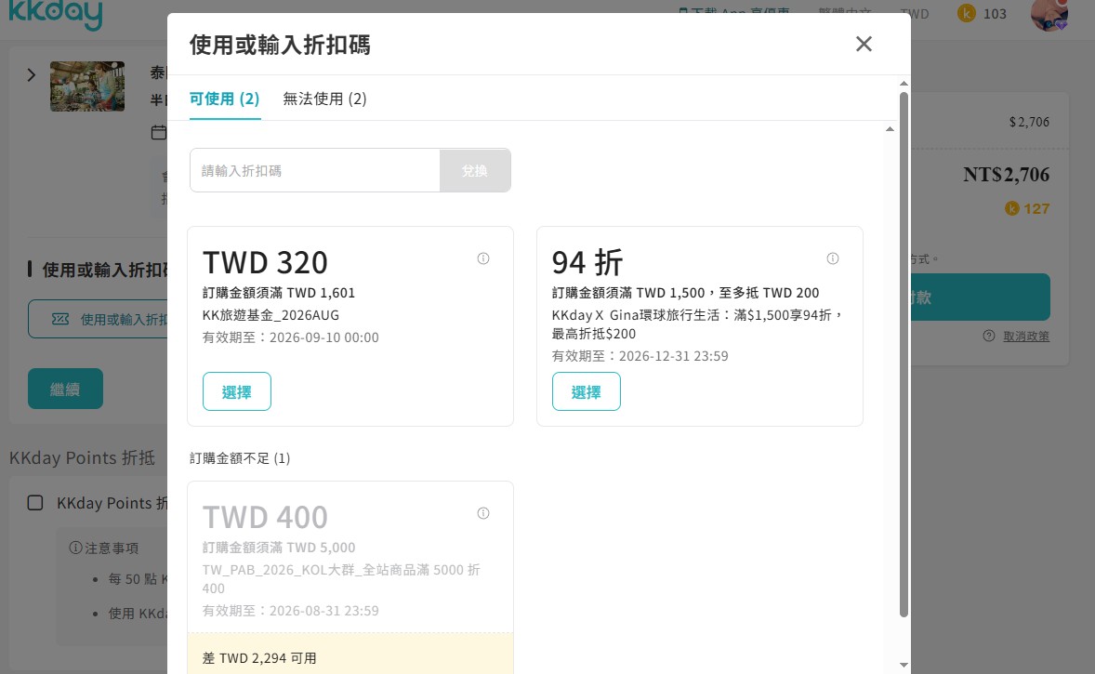Screen dimensions: 1095x674
Task: Click the dialog vertical scrollbar thumb
Action: pyautogui.click(x=904, y=355)
